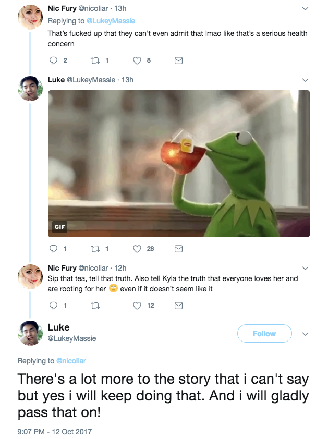Reply to Nic Fury's first tweet

click(x=53, y=60)
